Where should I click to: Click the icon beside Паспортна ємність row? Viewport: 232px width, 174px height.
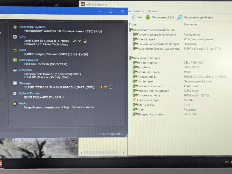[135, 86]
